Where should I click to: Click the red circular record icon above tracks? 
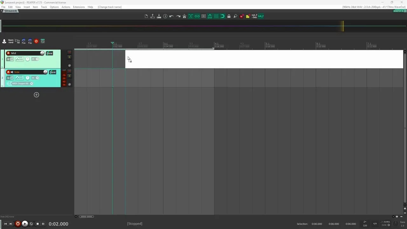[36, 41]
